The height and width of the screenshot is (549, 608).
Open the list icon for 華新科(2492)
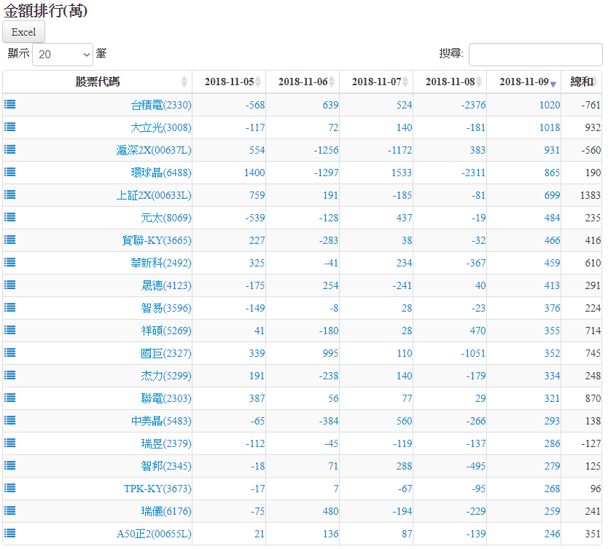(x=10, y=262)
